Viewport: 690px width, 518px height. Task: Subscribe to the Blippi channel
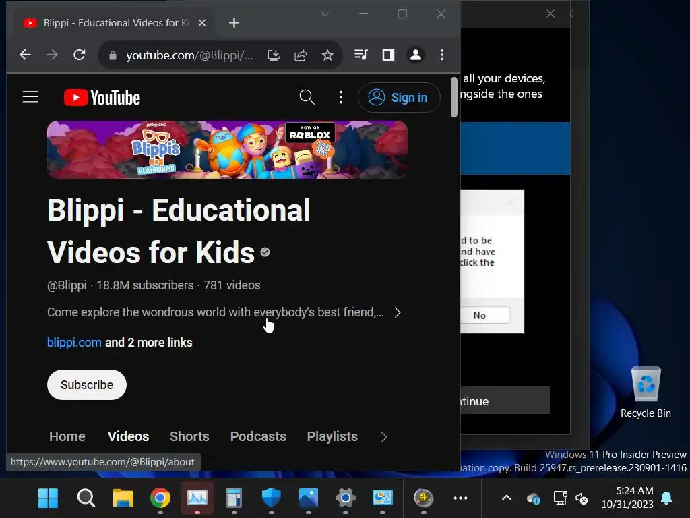87,384
